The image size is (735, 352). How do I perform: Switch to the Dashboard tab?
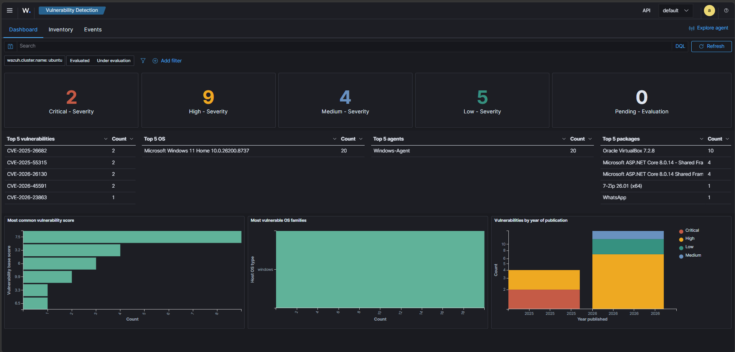point(23,29)
